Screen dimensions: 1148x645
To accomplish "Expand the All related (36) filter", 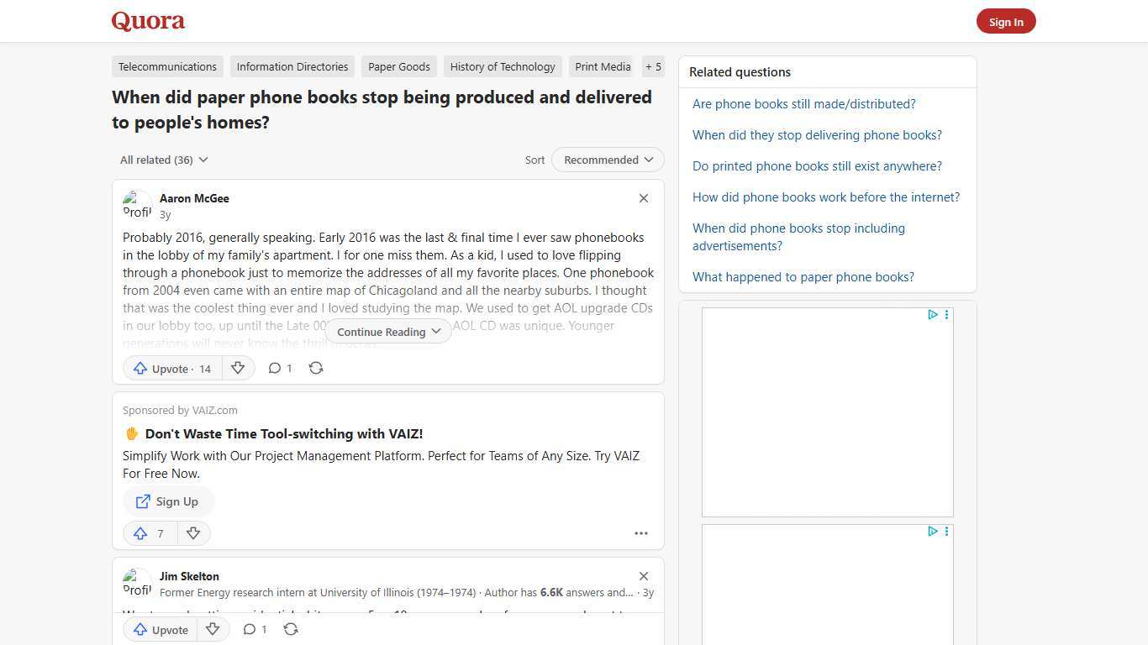I will coord(164,160).
